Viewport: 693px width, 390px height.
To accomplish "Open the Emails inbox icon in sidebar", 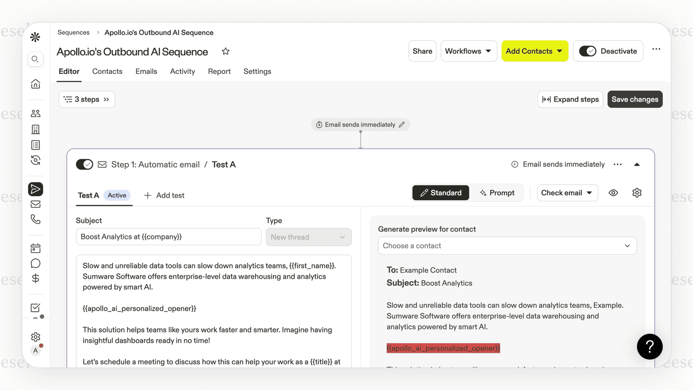I will tap(35, 204).
